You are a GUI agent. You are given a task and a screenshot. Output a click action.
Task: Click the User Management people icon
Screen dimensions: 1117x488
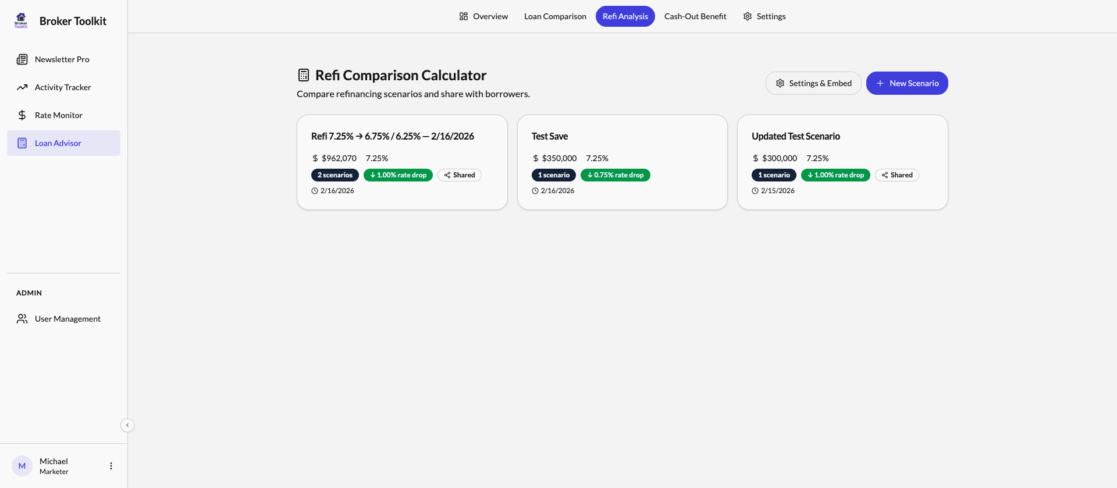[22, 319]
